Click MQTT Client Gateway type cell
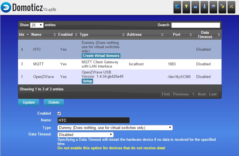The image size is (239, 156). click(100, 64)
